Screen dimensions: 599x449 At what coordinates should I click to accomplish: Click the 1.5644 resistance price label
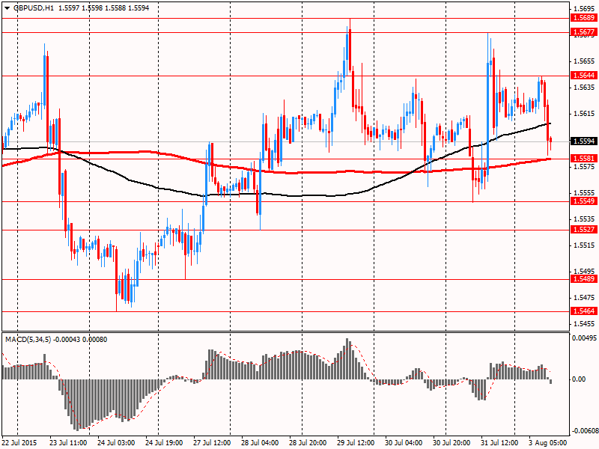click(583, 76)
